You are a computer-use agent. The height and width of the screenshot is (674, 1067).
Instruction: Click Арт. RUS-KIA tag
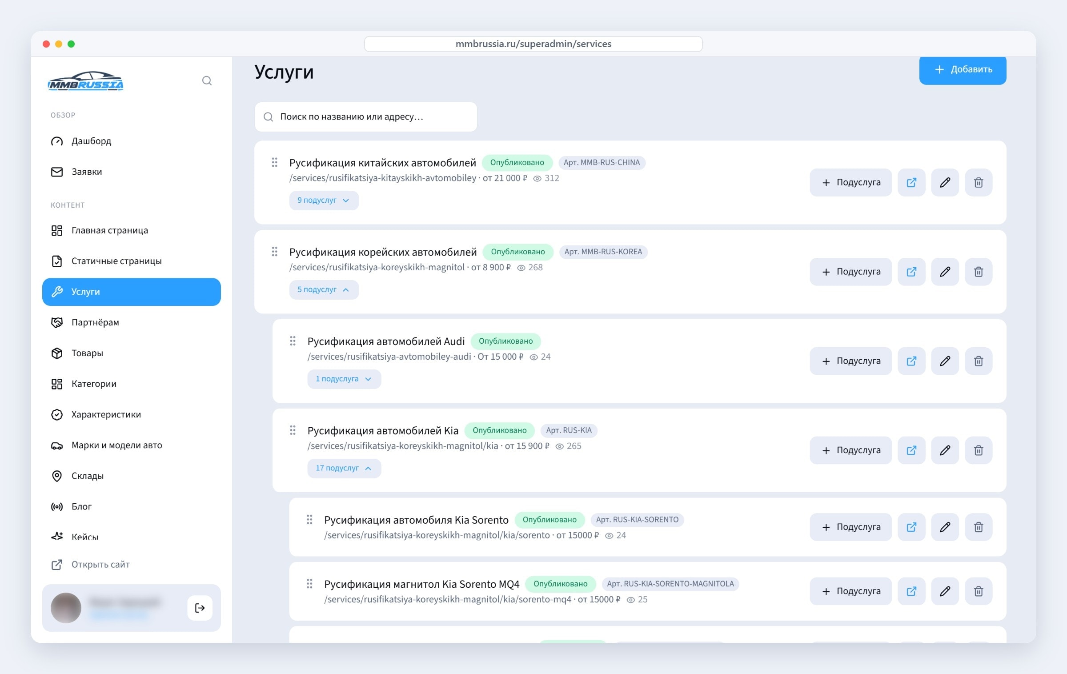click(x=569, y=431)
